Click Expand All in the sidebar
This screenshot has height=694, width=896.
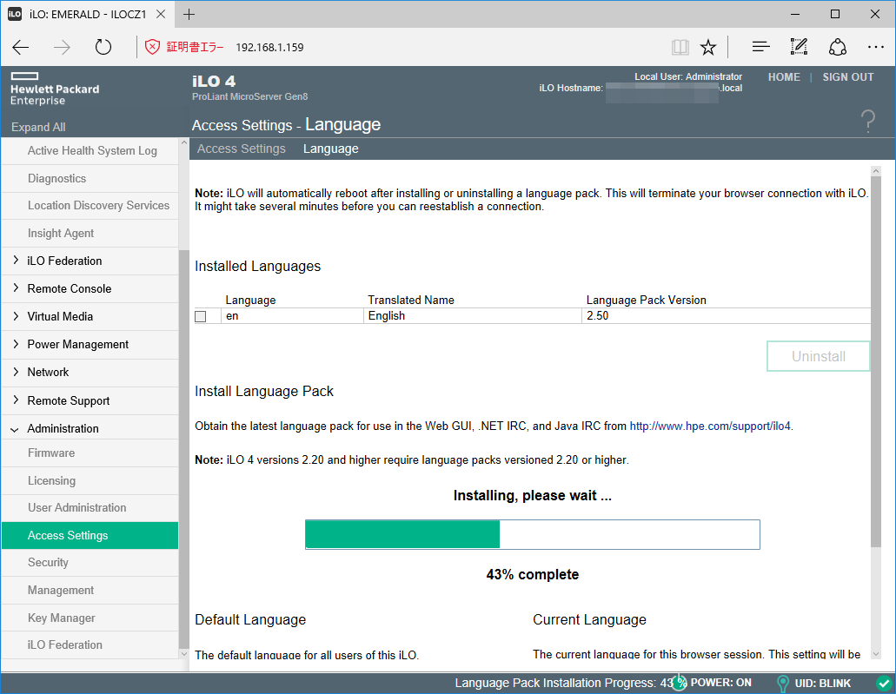(x=38, y=127)
